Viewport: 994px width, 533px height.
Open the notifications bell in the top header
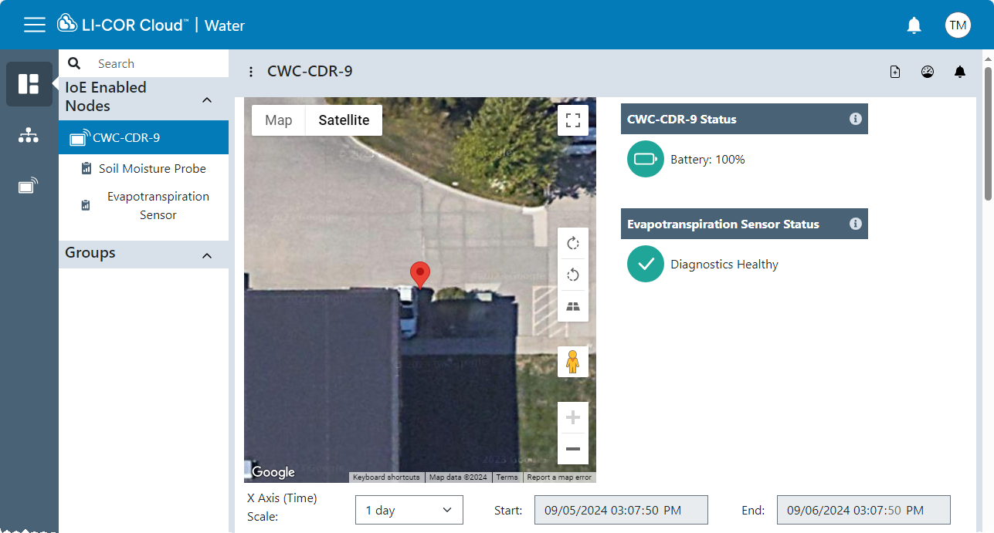click(914, 25)
